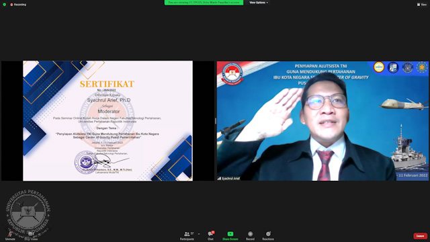Image resolution: width=430 pixels, height=242 pixels.
Task: Click the Universitas Pertahanan watermark logo
Action: (28, 212)
